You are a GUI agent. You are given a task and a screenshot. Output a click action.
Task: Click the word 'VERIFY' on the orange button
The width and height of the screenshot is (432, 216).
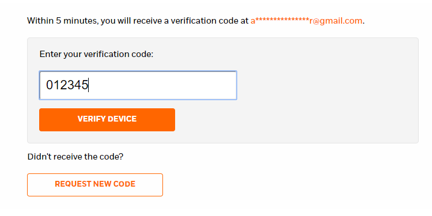(92, 119)
